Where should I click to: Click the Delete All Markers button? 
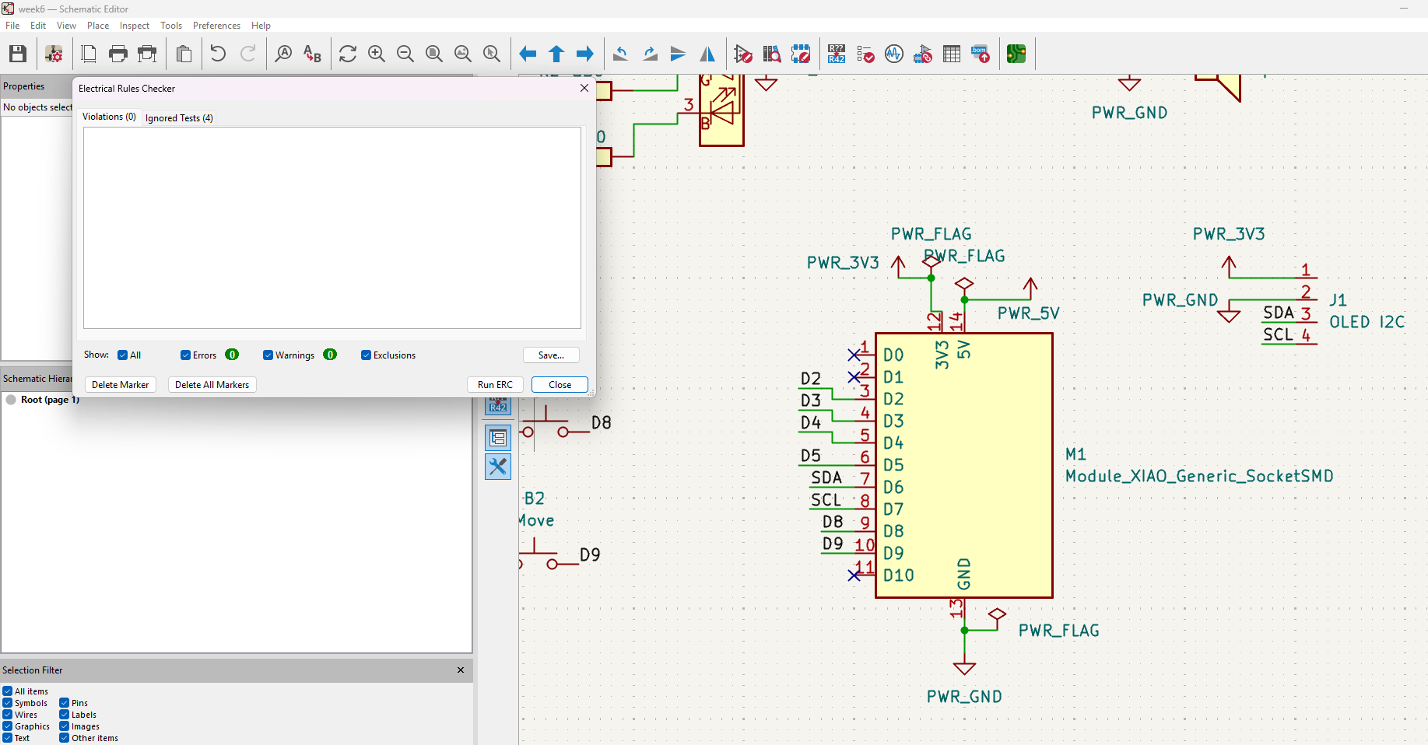212,385
